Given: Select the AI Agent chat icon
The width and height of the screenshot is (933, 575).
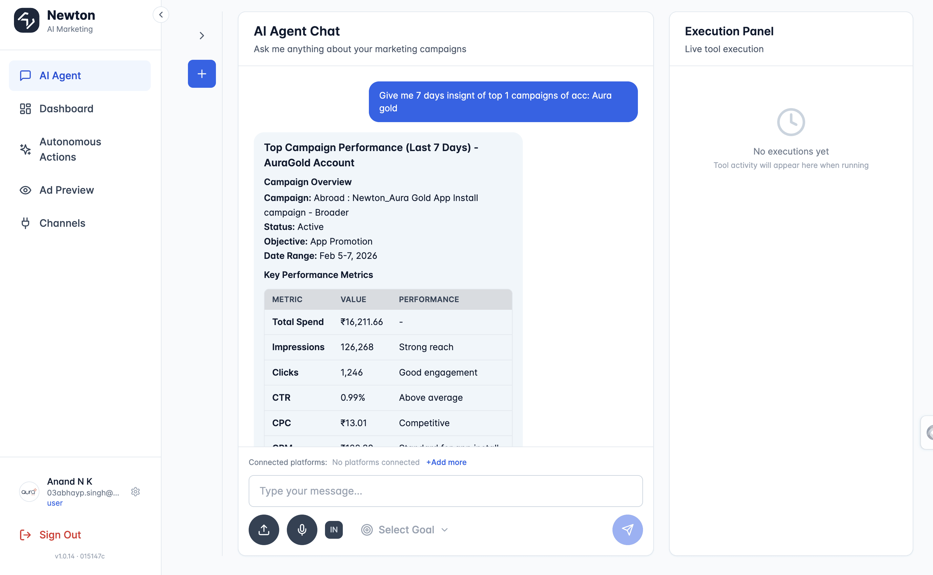Looking at the screenshot, I should tap(25, 75).
